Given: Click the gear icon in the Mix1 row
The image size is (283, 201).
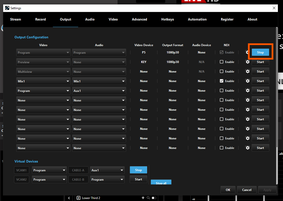Looking at the screenshot, I should tap(248, 81).
